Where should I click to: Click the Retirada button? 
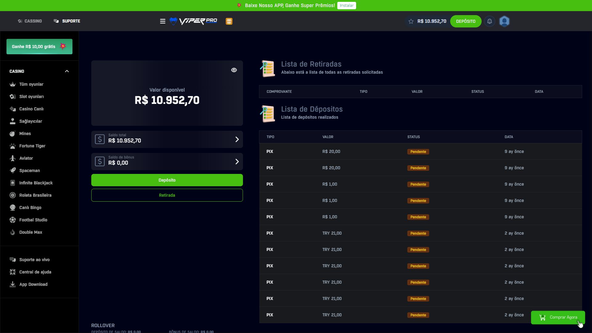point(167,195)
